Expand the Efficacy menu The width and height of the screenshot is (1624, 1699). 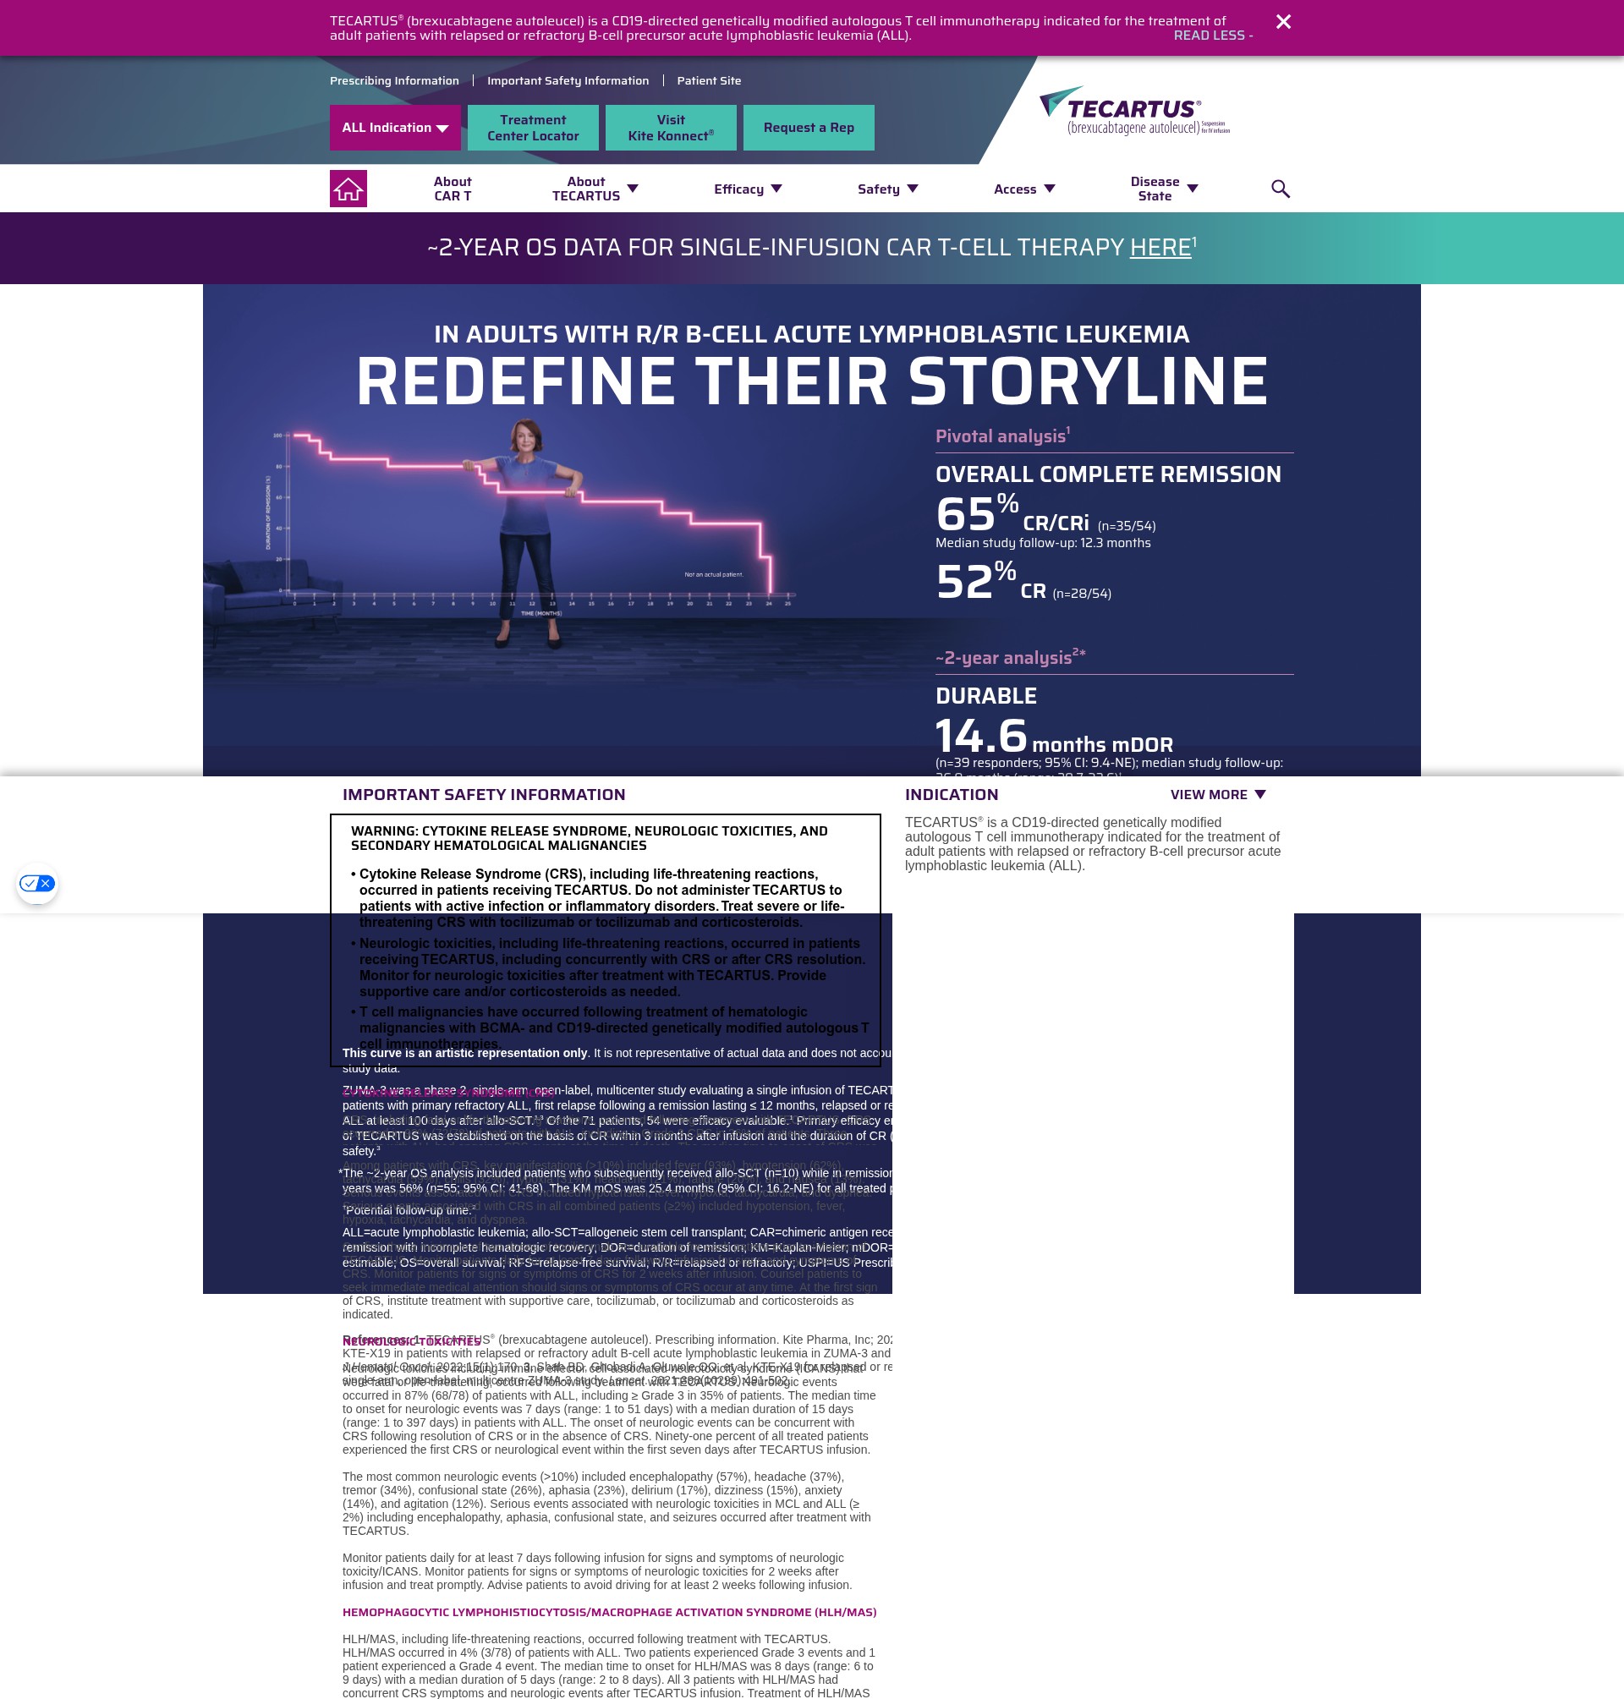click(x=748, y=189)
